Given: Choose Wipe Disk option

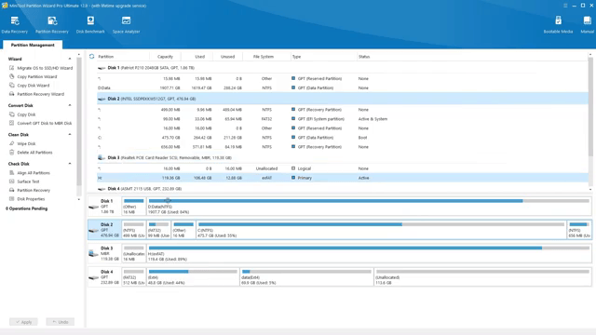Looking at the screenshot, I should pos(22,143).
